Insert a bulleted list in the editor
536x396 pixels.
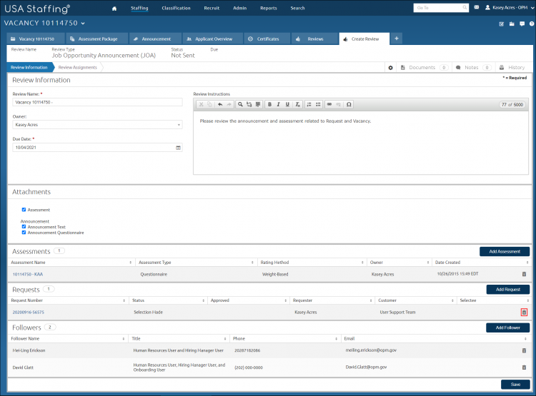coord(318,104)
